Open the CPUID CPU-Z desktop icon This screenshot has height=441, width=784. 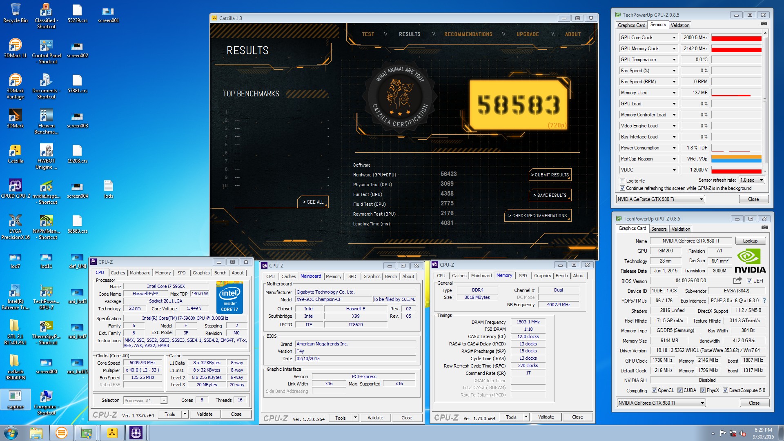pyautogui.click(x=16, y=189)
